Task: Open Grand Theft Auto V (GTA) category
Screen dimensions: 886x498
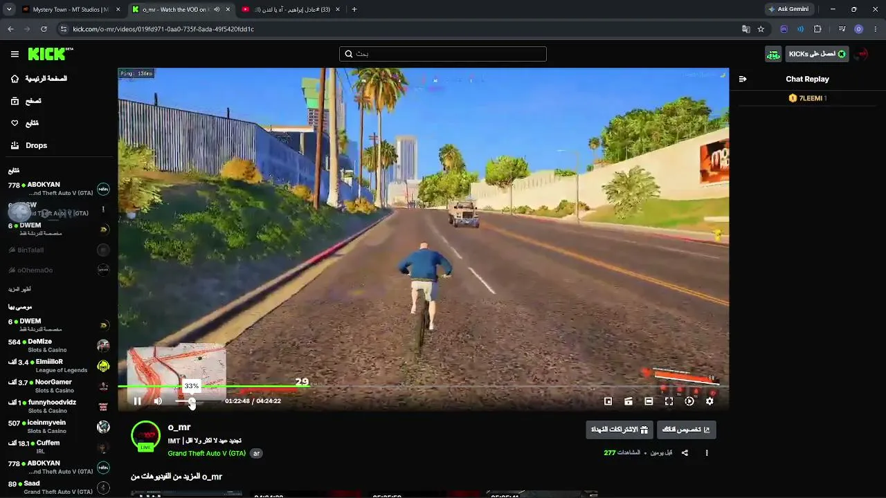Action: 207,454
